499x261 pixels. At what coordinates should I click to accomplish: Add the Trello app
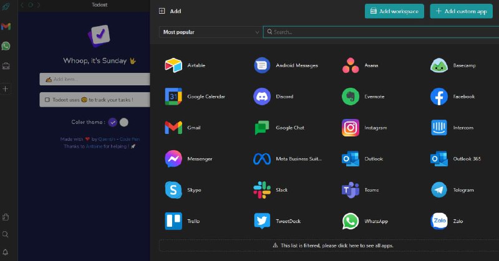pos(173,221)
